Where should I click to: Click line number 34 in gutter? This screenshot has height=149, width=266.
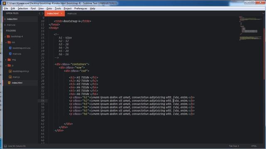pos(42,101)
